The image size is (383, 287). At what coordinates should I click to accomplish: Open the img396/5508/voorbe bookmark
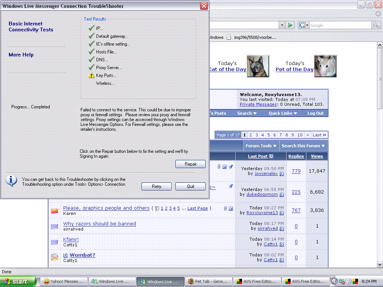coord(251,37)
